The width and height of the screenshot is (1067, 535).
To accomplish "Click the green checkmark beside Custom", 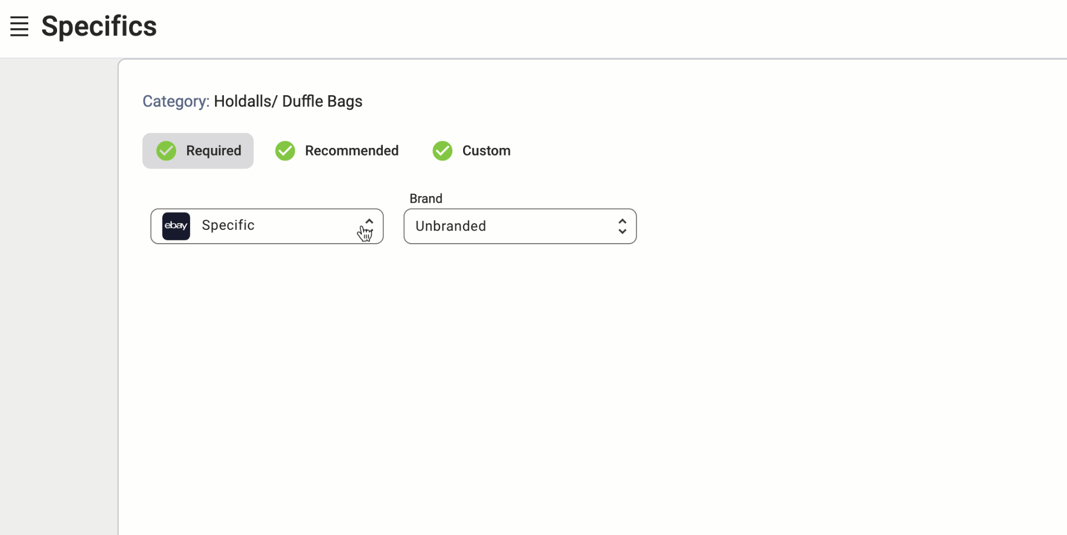I will point(443,151).
